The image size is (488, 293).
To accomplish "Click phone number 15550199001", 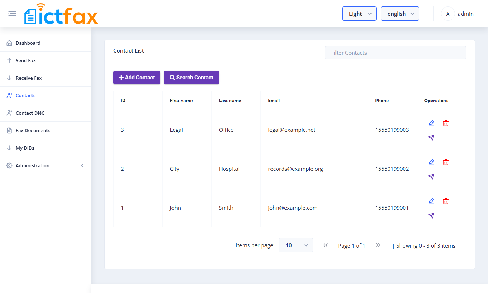I will click(392, 208).
